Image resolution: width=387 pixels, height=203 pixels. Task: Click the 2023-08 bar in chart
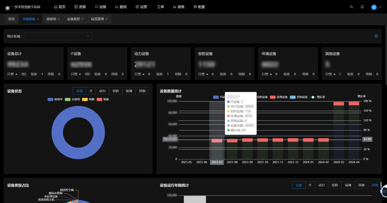tap(232, 149)
